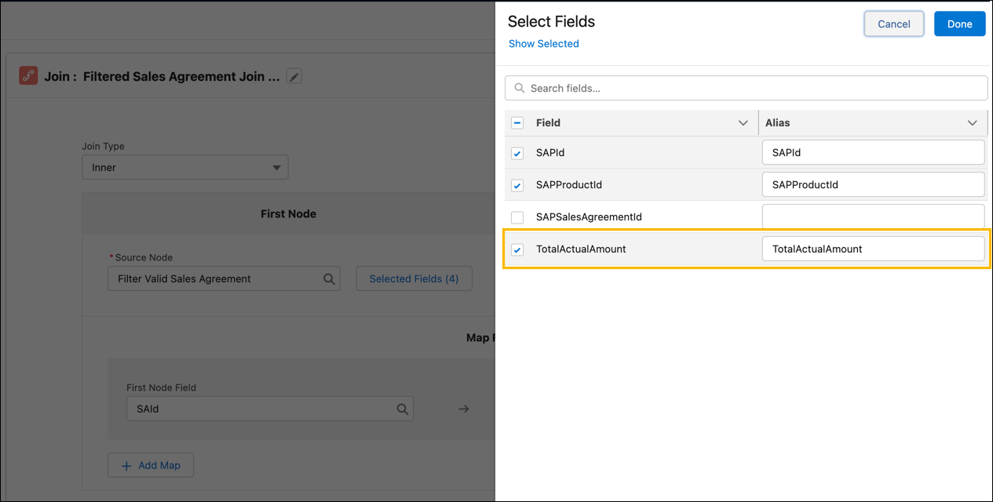This screenshot has width=993, height=502.
Task: Uncheck the SAPId field checkbox
Action: [517, 153]
